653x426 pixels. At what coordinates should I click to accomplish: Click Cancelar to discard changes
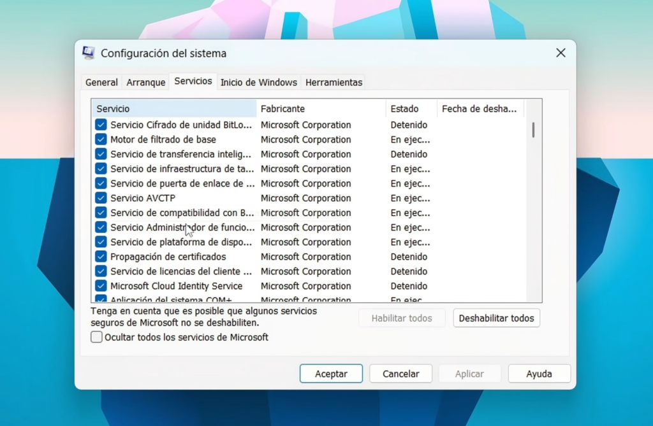coord(400,374)
